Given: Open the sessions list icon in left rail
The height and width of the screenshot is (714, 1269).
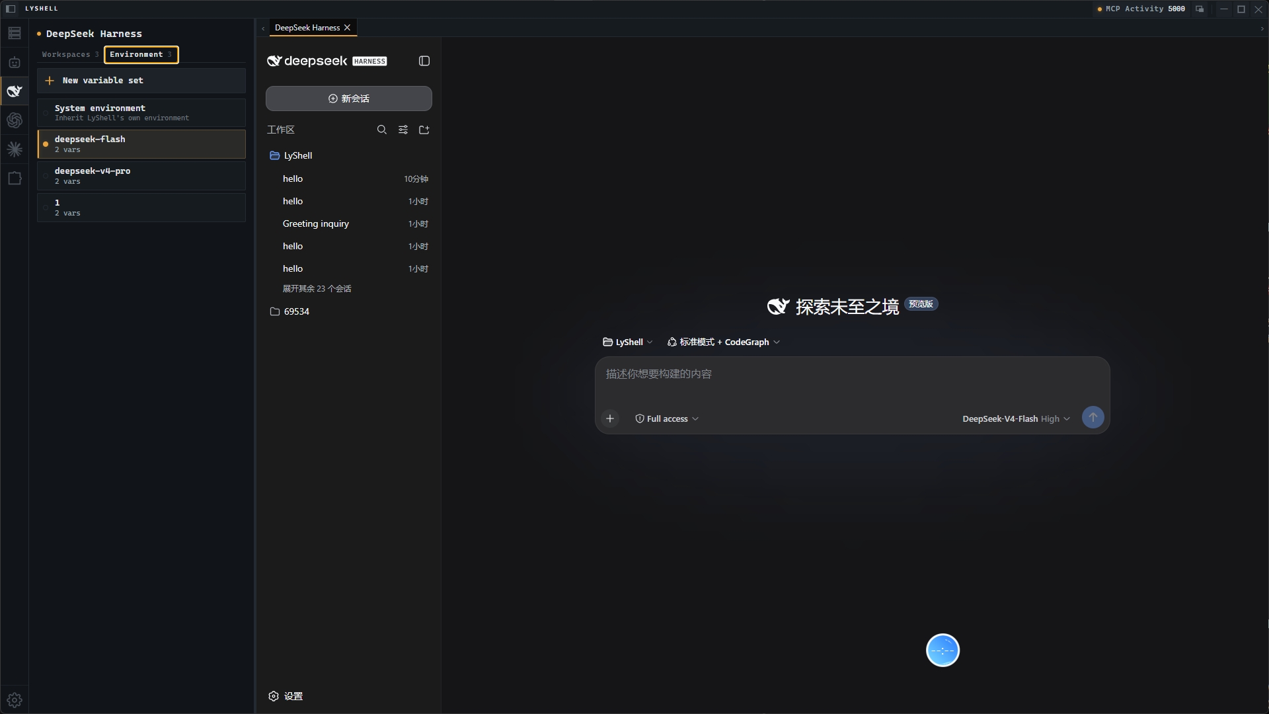Looking at the screenshot, I should click(15, 33).
